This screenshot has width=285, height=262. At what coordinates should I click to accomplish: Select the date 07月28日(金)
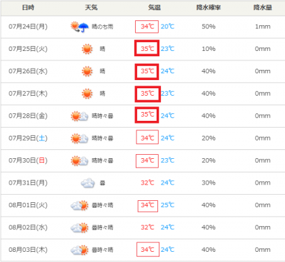28,116
